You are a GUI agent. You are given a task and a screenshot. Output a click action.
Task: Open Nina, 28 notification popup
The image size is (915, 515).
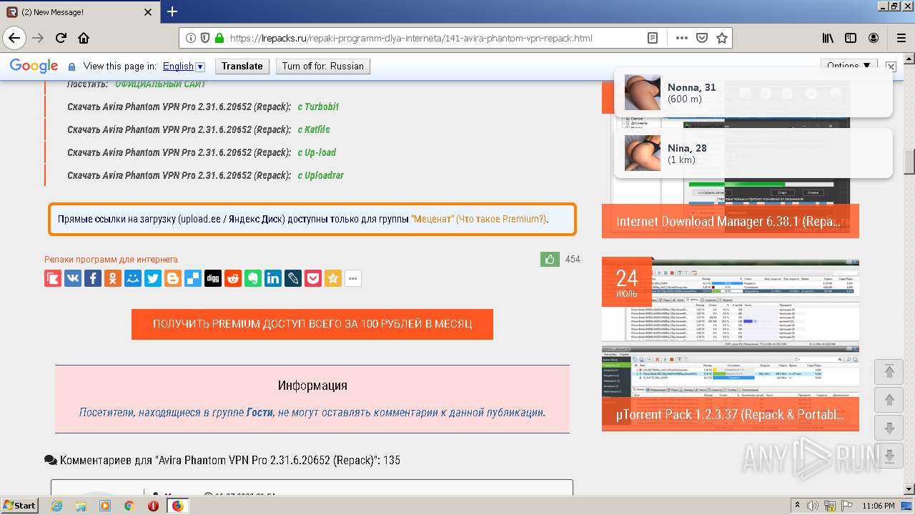[753, 153]
